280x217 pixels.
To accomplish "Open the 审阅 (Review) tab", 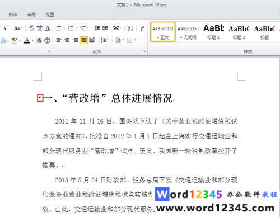I will point(31,15).
